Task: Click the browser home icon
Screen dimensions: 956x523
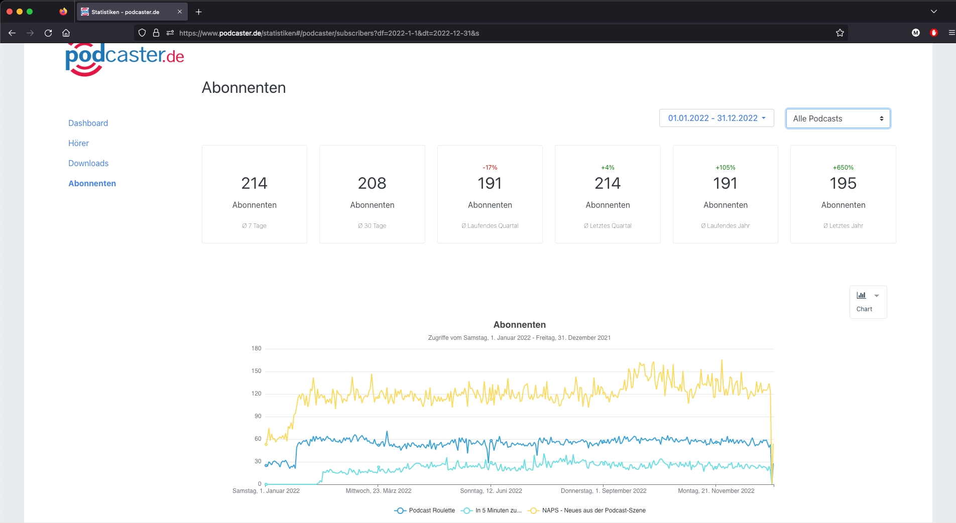Action: click(66, 33)
